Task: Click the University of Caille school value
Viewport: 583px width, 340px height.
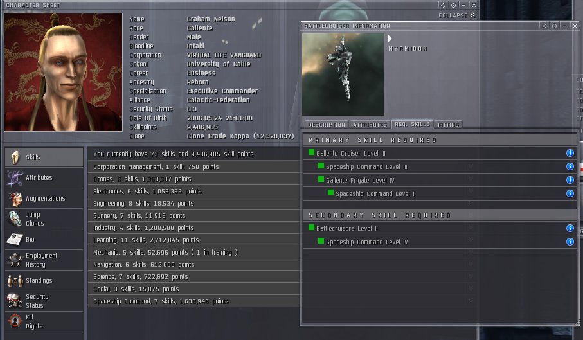Action: (219, 64)
